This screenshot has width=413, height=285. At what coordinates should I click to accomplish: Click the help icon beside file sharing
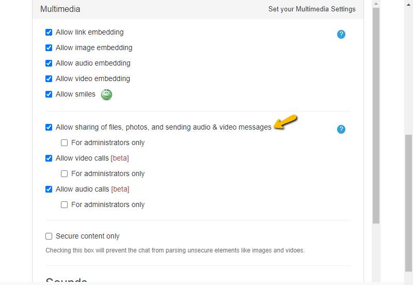coord(341,129)
